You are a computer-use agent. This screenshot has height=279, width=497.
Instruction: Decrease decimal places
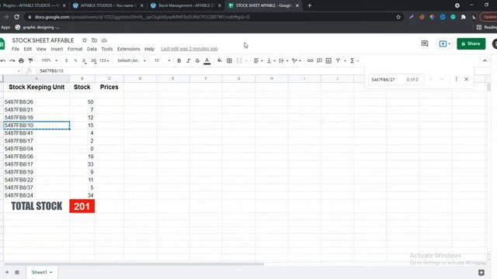84,60
